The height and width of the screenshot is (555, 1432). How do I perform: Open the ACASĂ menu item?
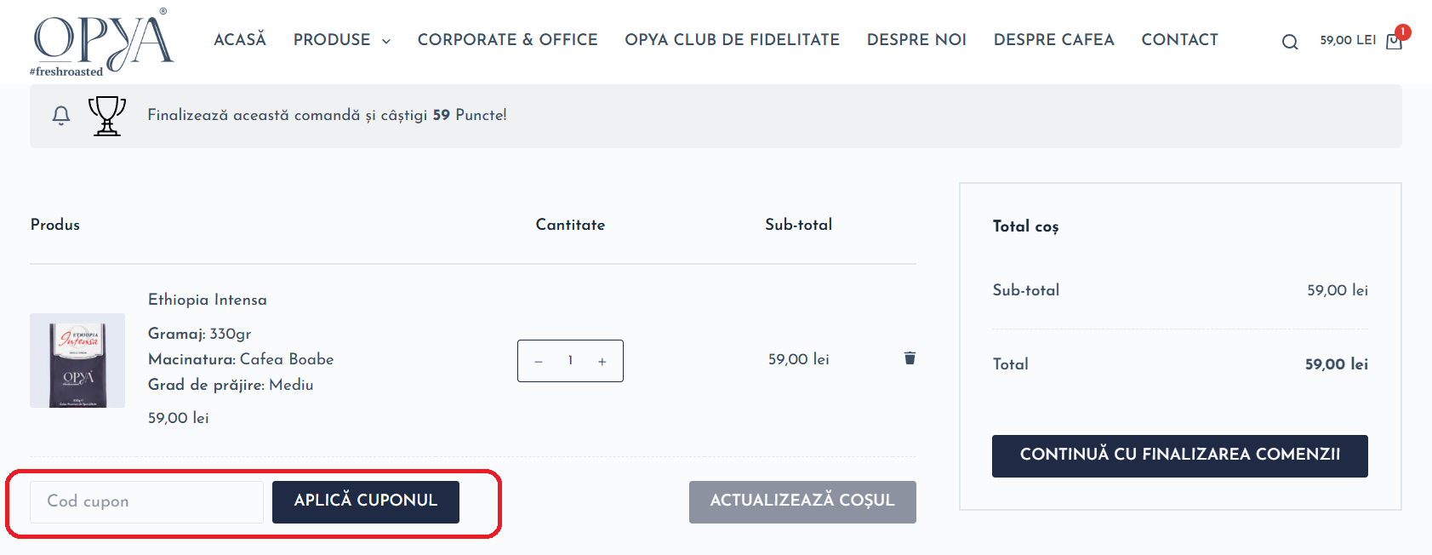240,40
